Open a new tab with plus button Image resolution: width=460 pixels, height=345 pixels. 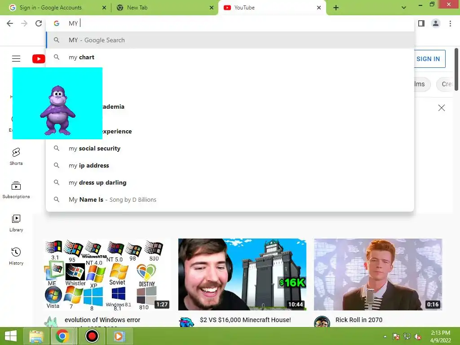[336, 8]
